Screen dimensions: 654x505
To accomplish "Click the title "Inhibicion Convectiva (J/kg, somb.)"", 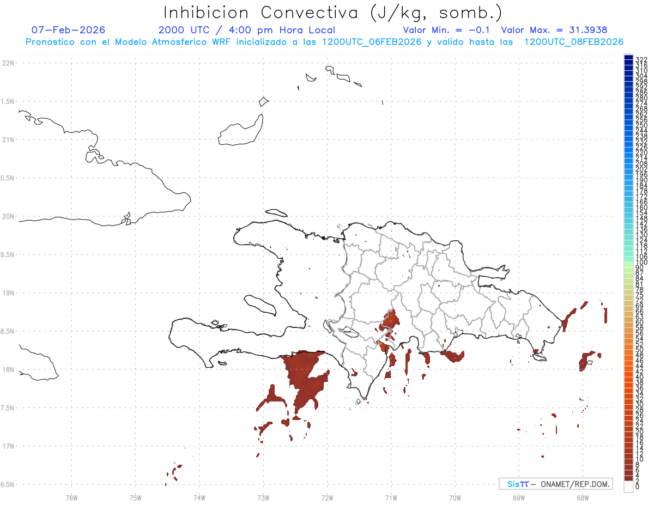I will [x=333, y=12].
